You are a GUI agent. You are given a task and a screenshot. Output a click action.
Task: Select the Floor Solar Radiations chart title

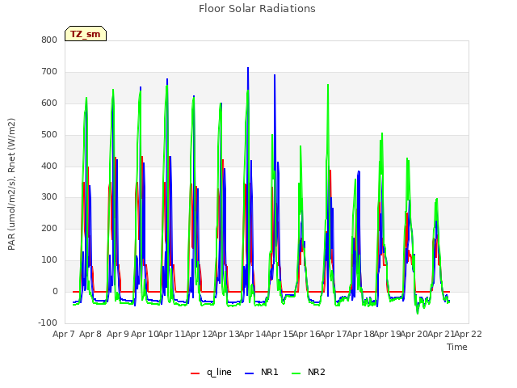click(x=257, y=8)
